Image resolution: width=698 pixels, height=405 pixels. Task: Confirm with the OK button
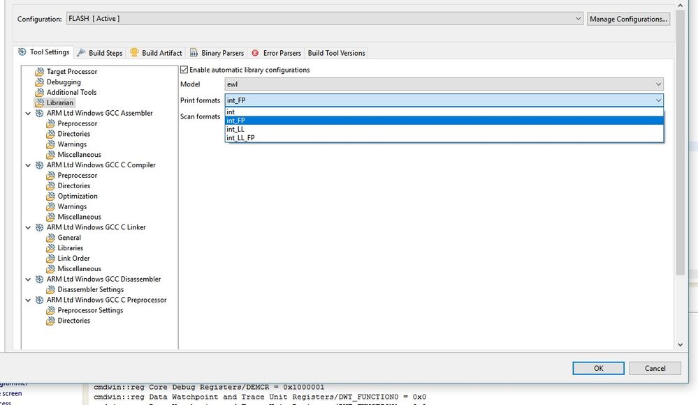tap(598, 368)
